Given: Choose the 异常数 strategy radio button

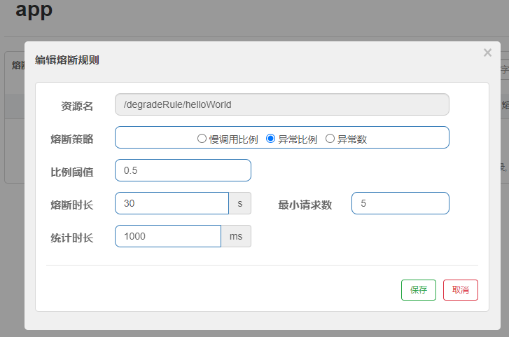Looking at the screenshot, I should [x=330, y=139].
